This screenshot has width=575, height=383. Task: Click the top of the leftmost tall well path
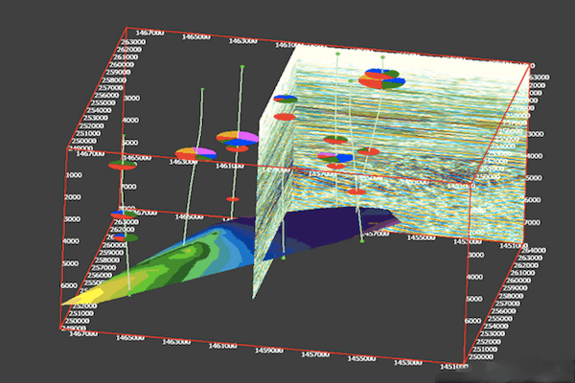(202, 89)
